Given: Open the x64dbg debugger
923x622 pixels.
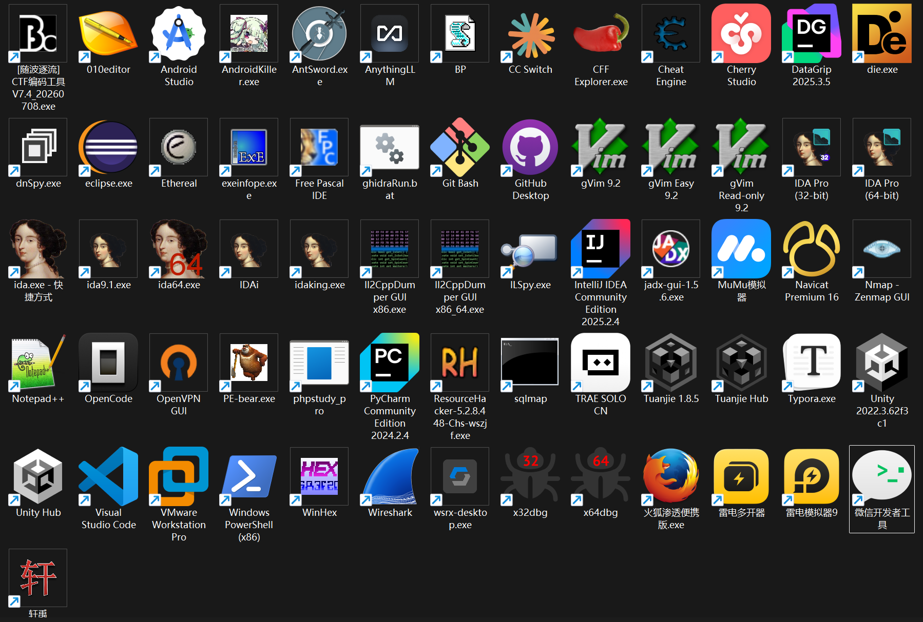Looking at the screenshot, I should click(601, 476).
